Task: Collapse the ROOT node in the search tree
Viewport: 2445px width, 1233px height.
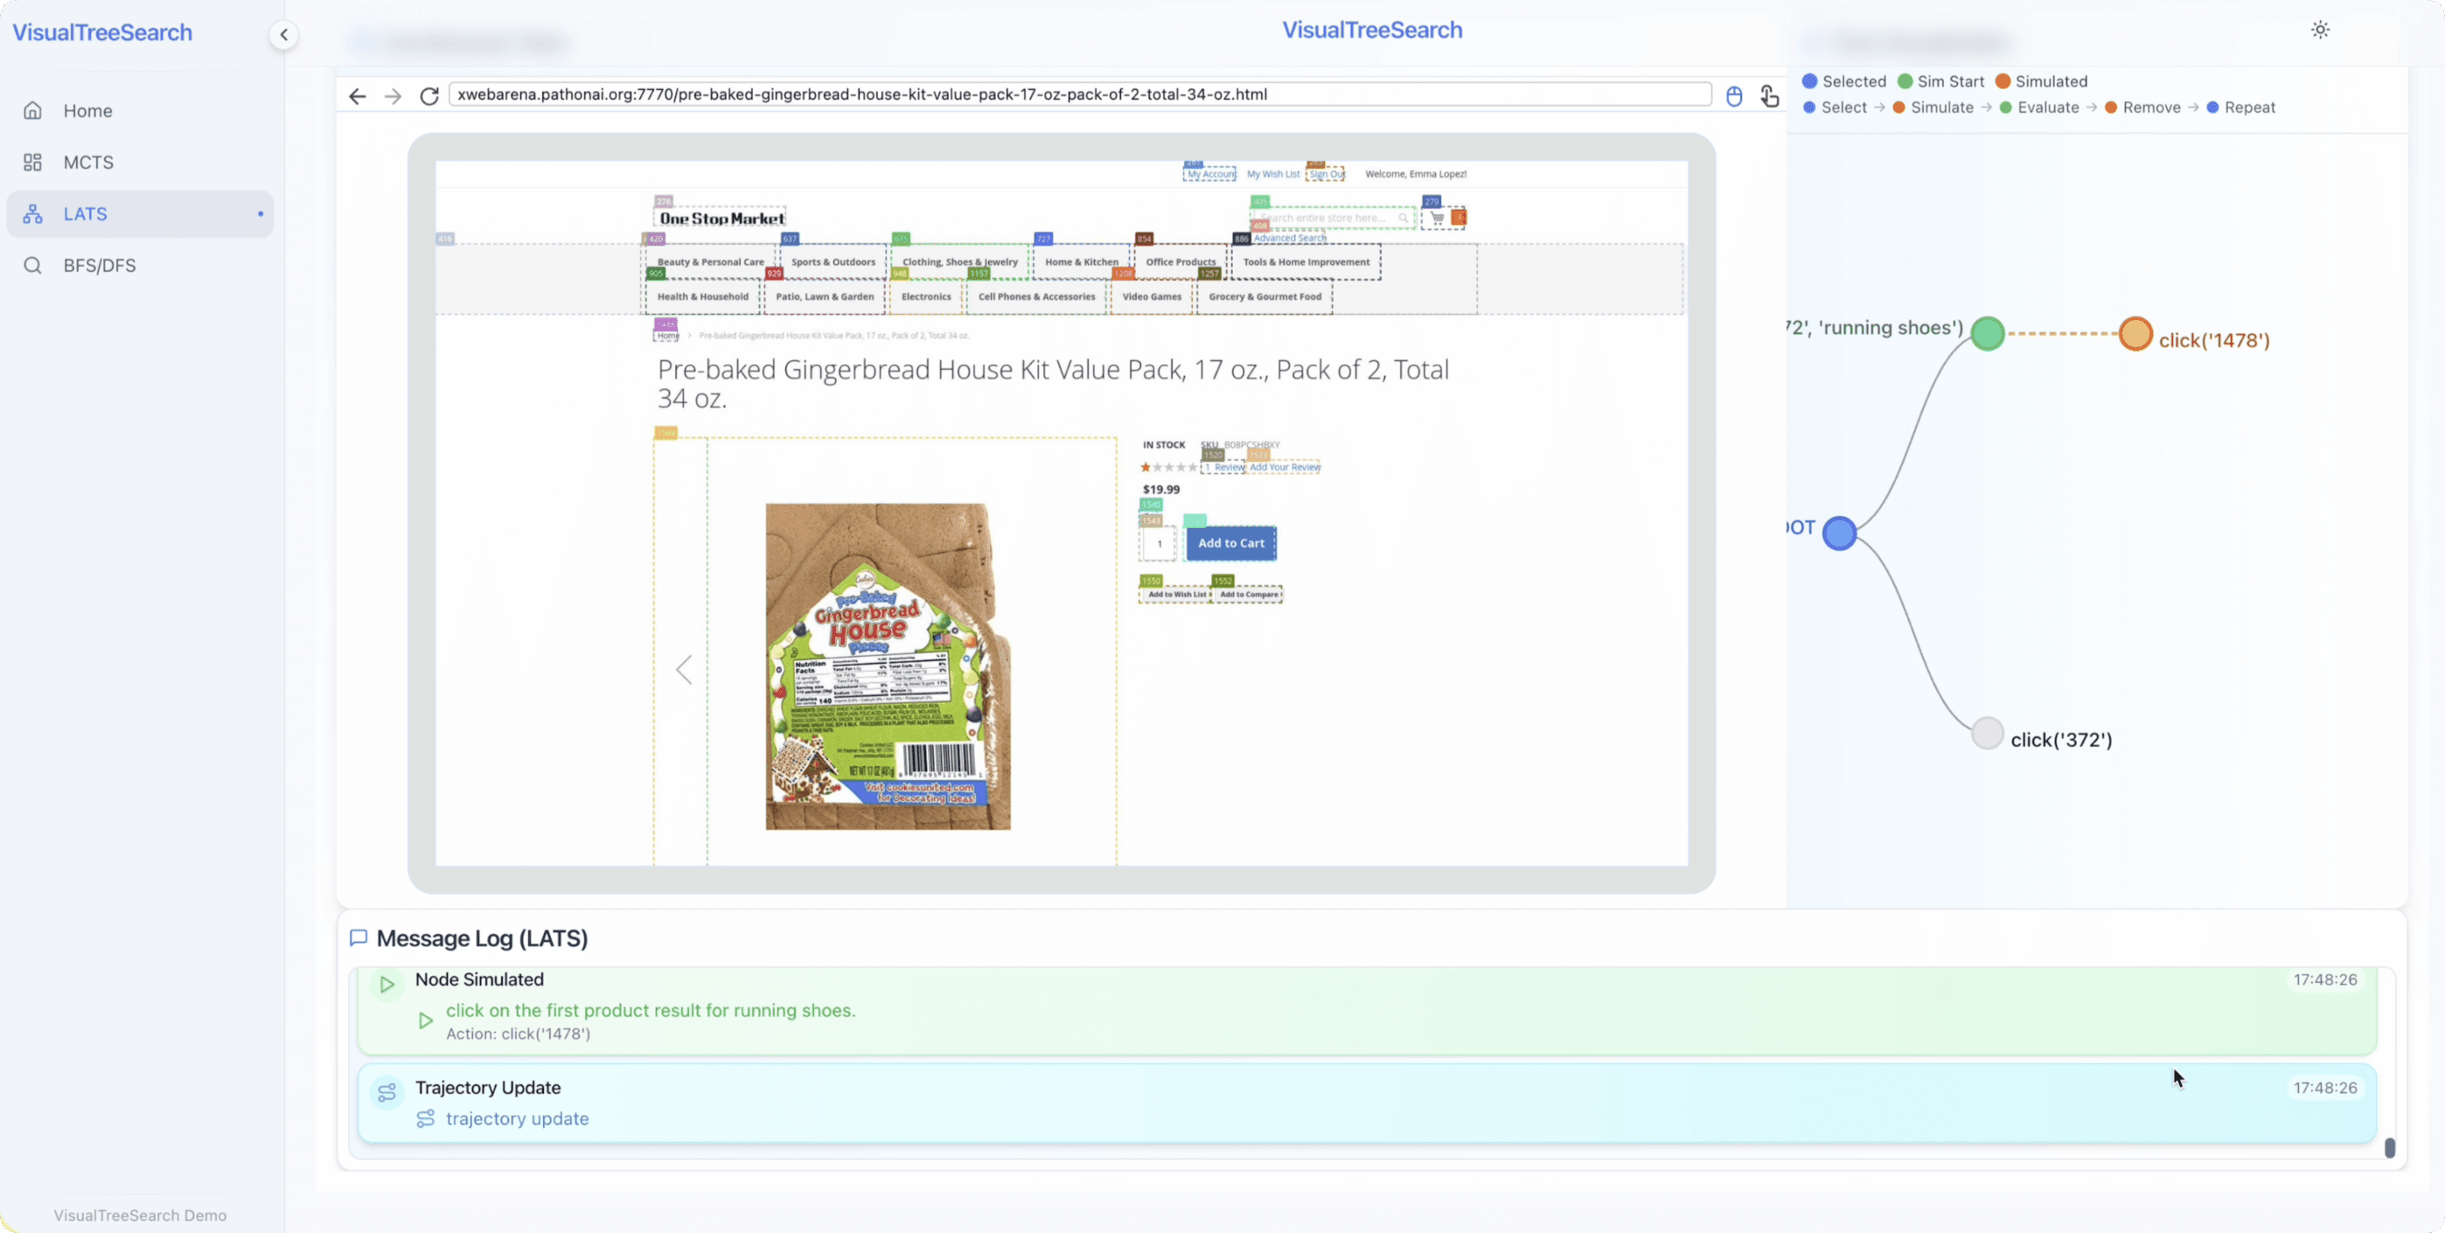Action: tap(1840, 533)
